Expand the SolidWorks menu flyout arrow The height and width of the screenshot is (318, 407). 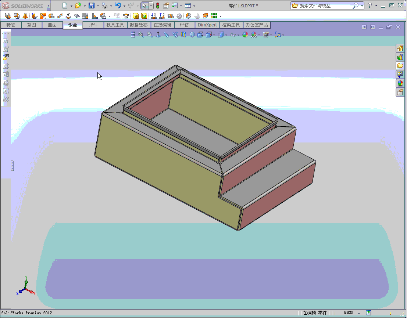(x=48, y=6)
